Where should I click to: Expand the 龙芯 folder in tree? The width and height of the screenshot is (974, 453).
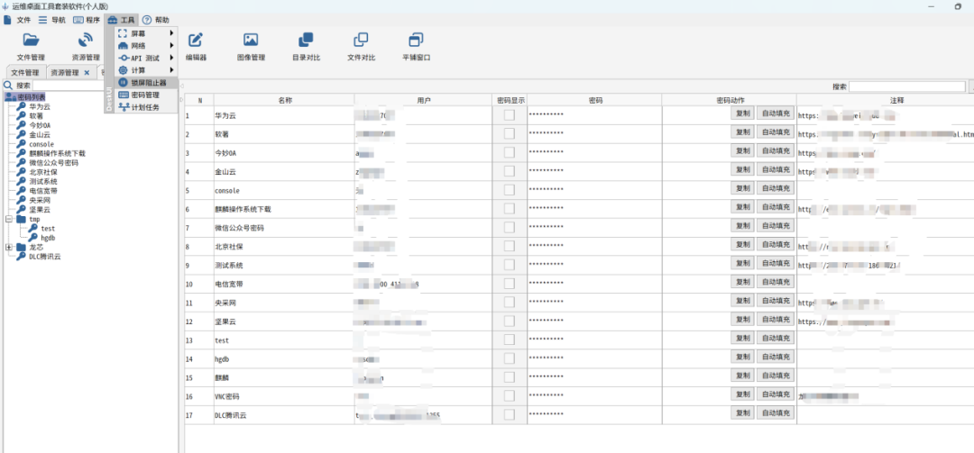click(x=9, y=247)
